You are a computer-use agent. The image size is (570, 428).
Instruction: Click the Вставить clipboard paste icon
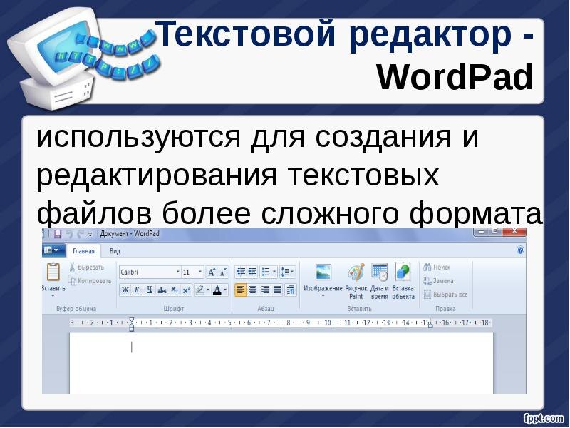tap(53, 272)
